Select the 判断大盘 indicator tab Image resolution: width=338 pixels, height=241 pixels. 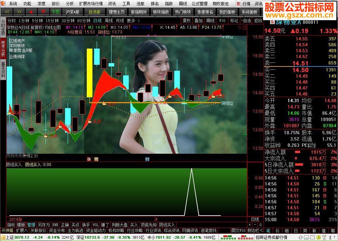pyautogui.click(x=119, y=225)
